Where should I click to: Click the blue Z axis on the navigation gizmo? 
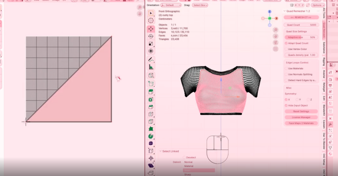(x=270, y=12)
